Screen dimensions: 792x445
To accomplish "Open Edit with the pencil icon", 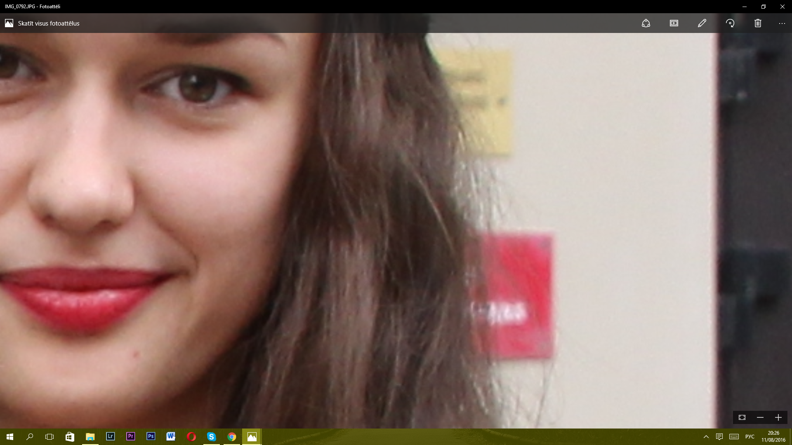I will pyautogui.click(x=702, y=23).
